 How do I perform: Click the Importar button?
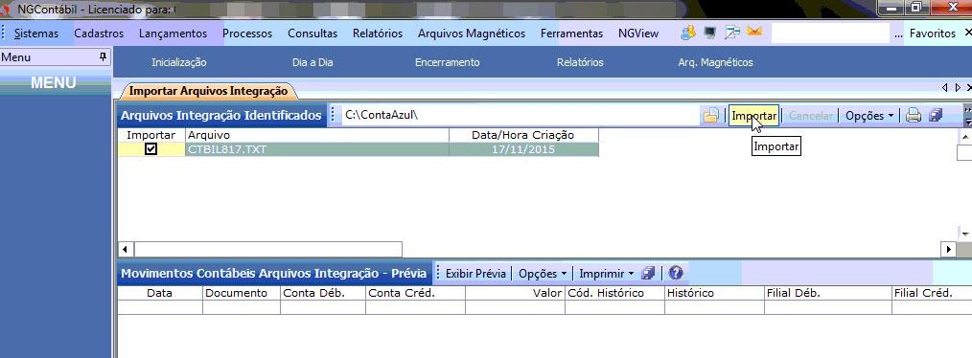pyautogui.click(x=753, y=116)
